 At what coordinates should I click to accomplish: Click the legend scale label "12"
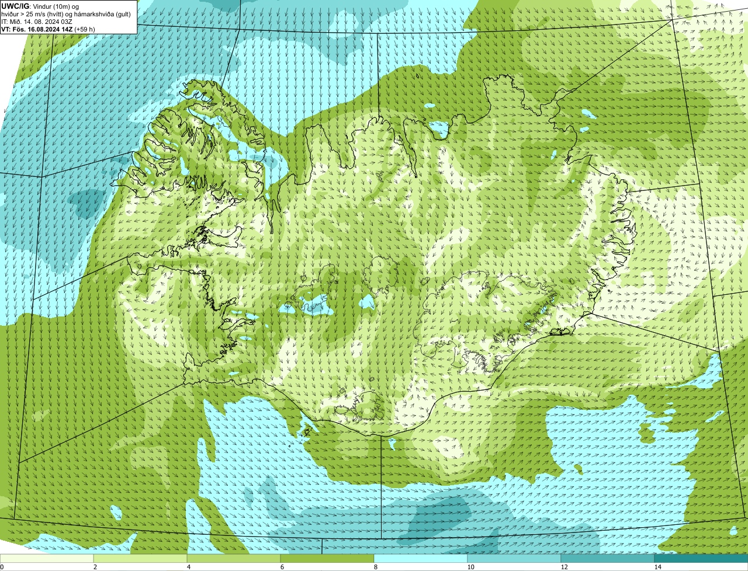(564, 567)
